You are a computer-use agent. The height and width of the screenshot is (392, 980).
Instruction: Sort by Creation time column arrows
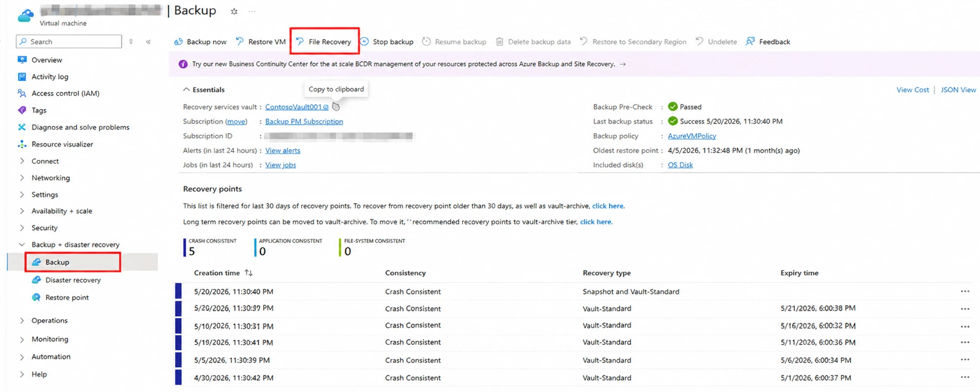248,273
